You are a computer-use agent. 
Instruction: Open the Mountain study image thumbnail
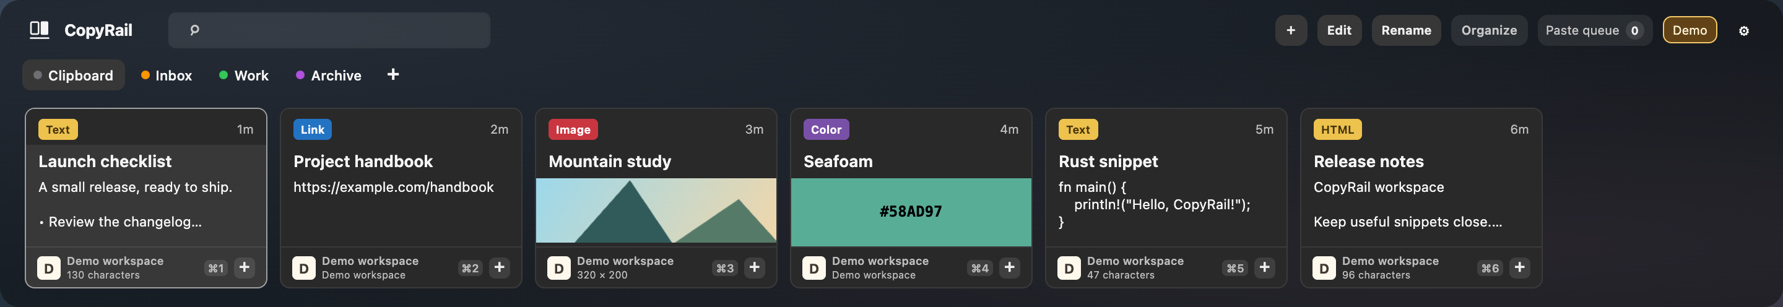point(656,211)
